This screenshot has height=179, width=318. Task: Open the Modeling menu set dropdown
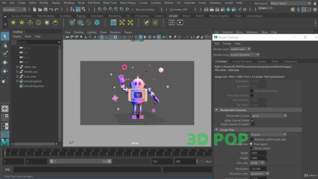tap(14, 9)
